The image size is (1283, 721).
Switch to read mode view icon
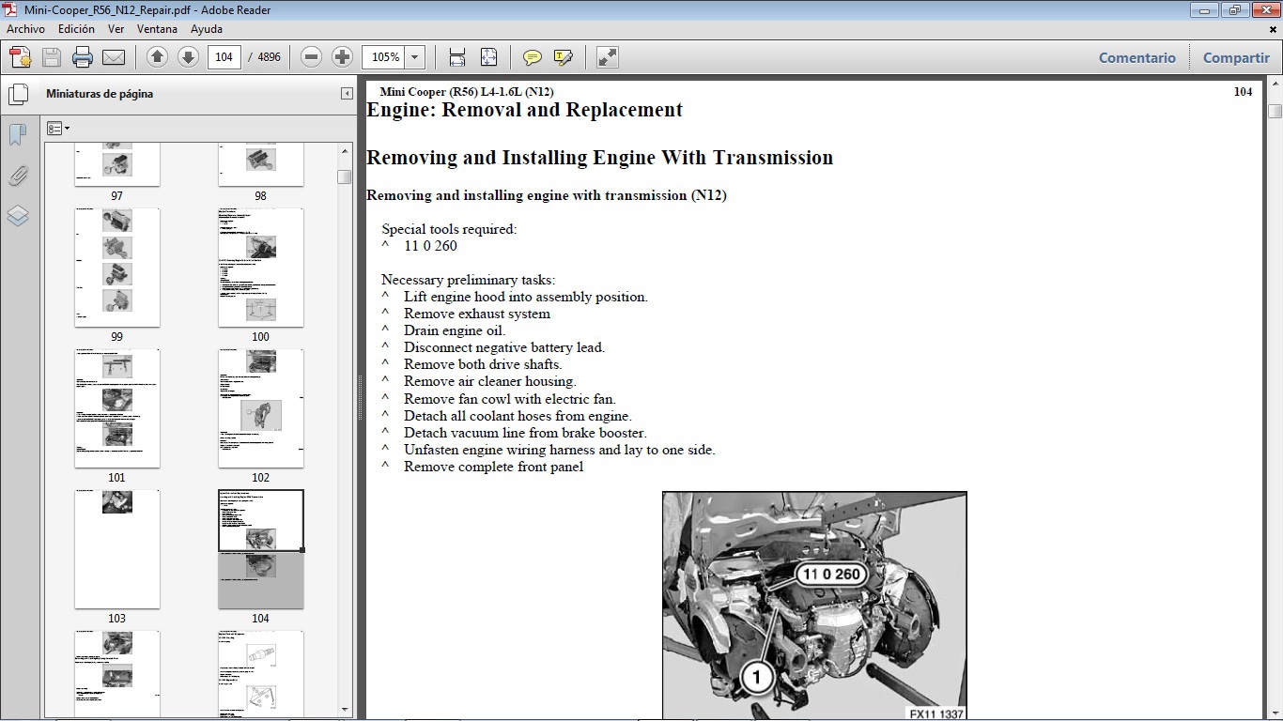(608, 57)
